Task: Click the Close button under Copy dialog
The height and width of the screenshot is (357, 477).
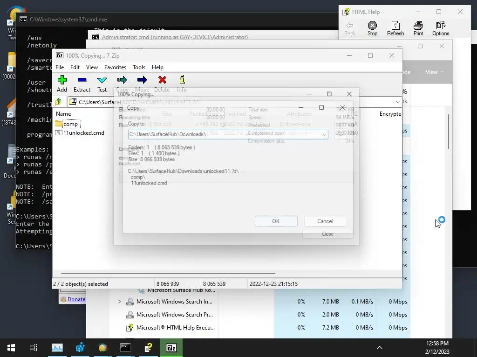Action: tap(327, 234)
